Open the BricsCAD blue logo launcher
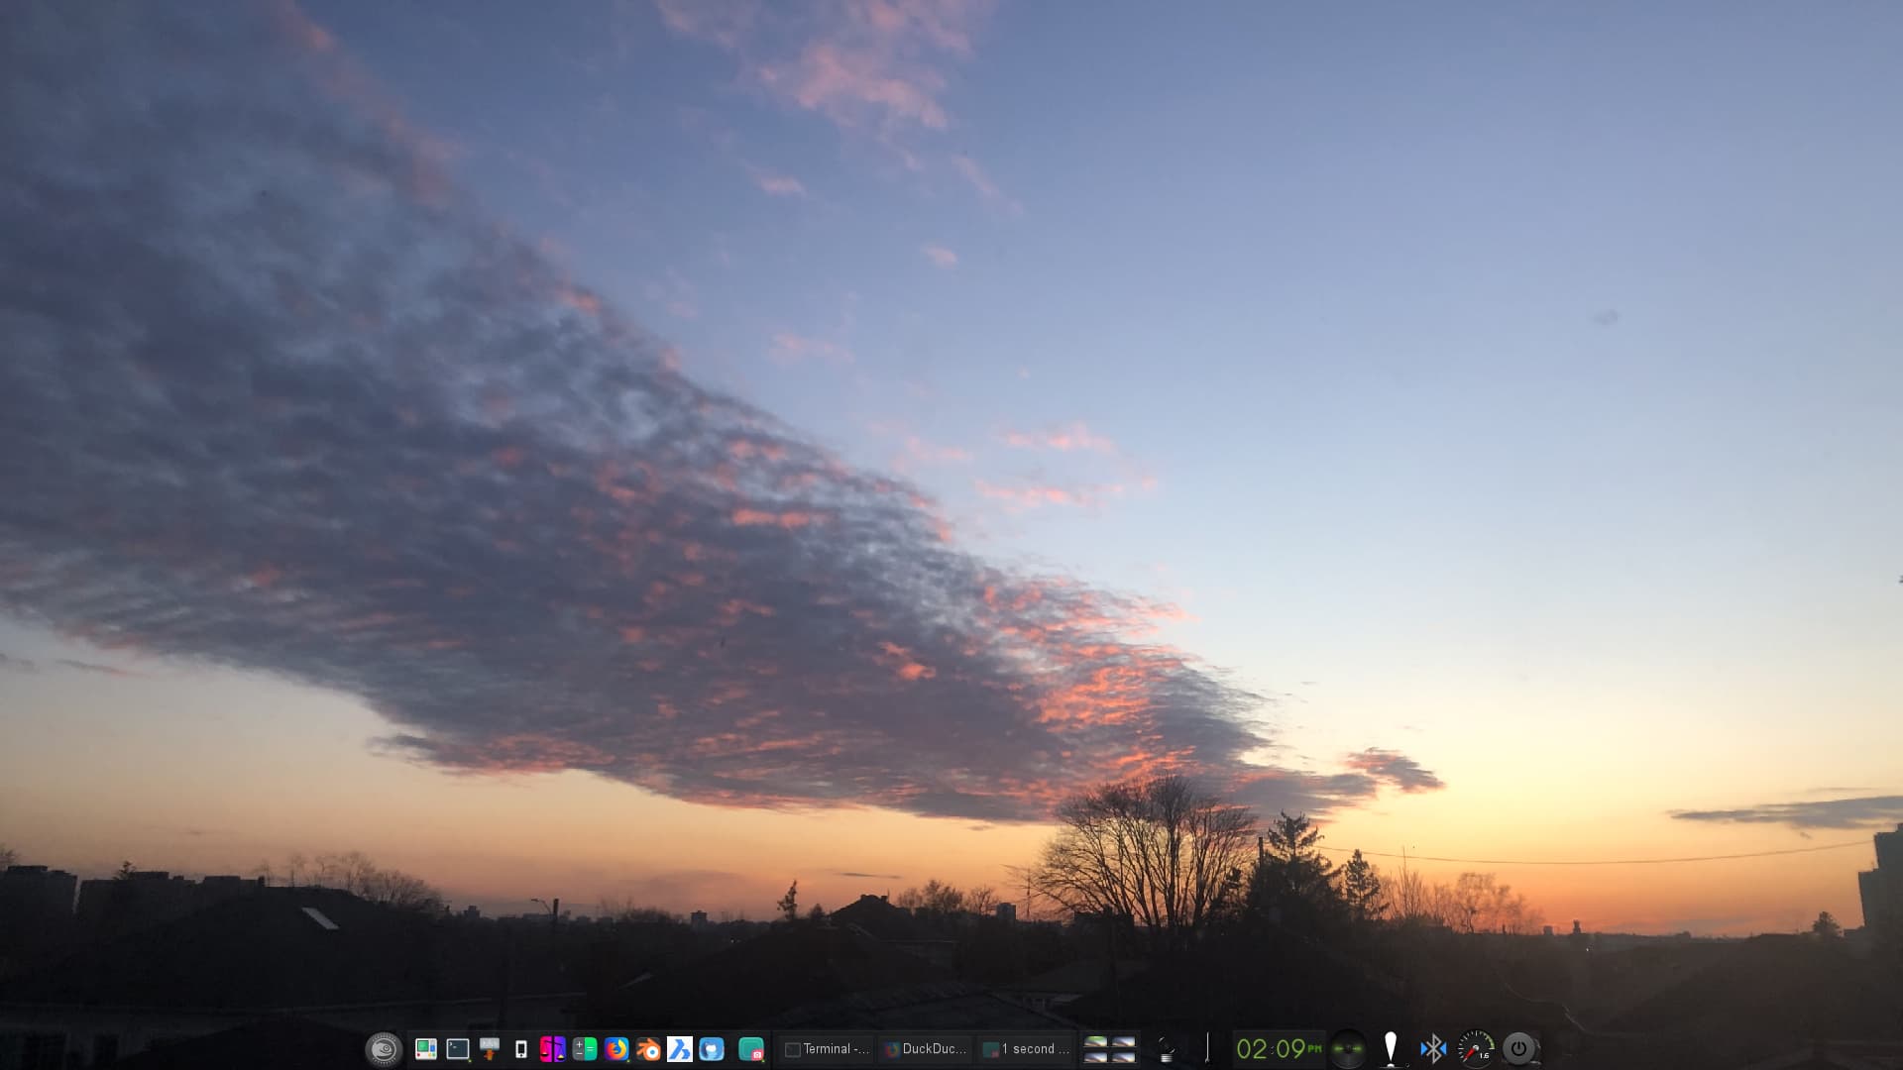The height and width of the screenshot is (1070, 1903). 680,1049
